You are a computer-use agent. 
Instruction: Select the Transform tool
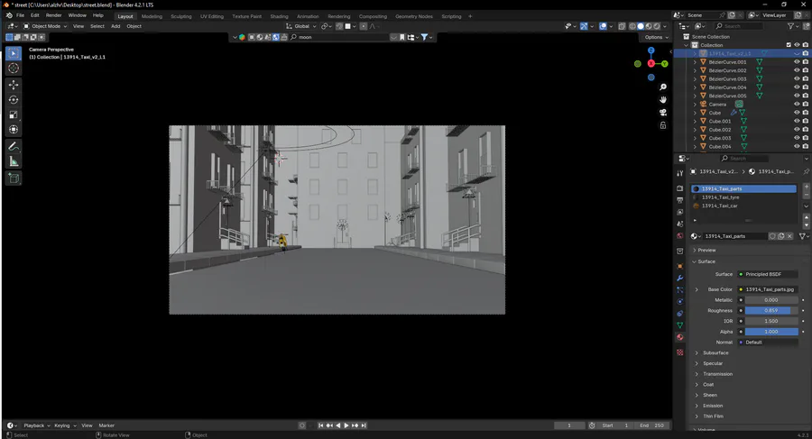coord(14,130)
